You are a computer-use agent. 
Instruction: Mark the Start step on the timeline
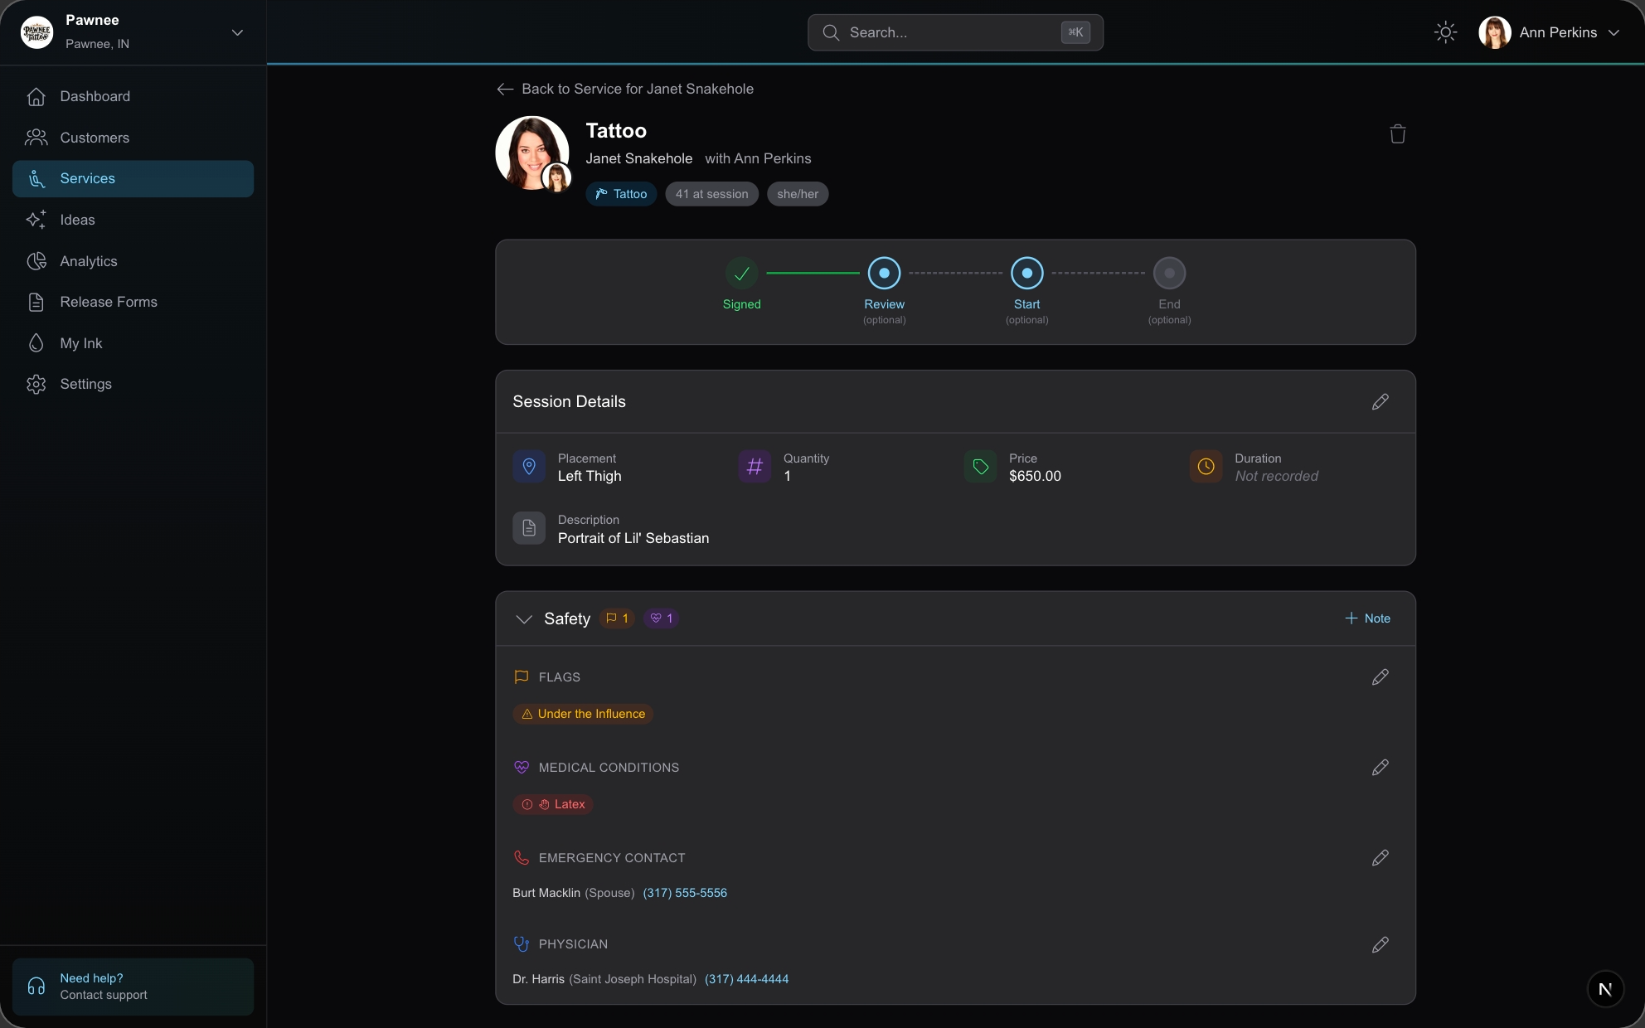coord(1026,273)
